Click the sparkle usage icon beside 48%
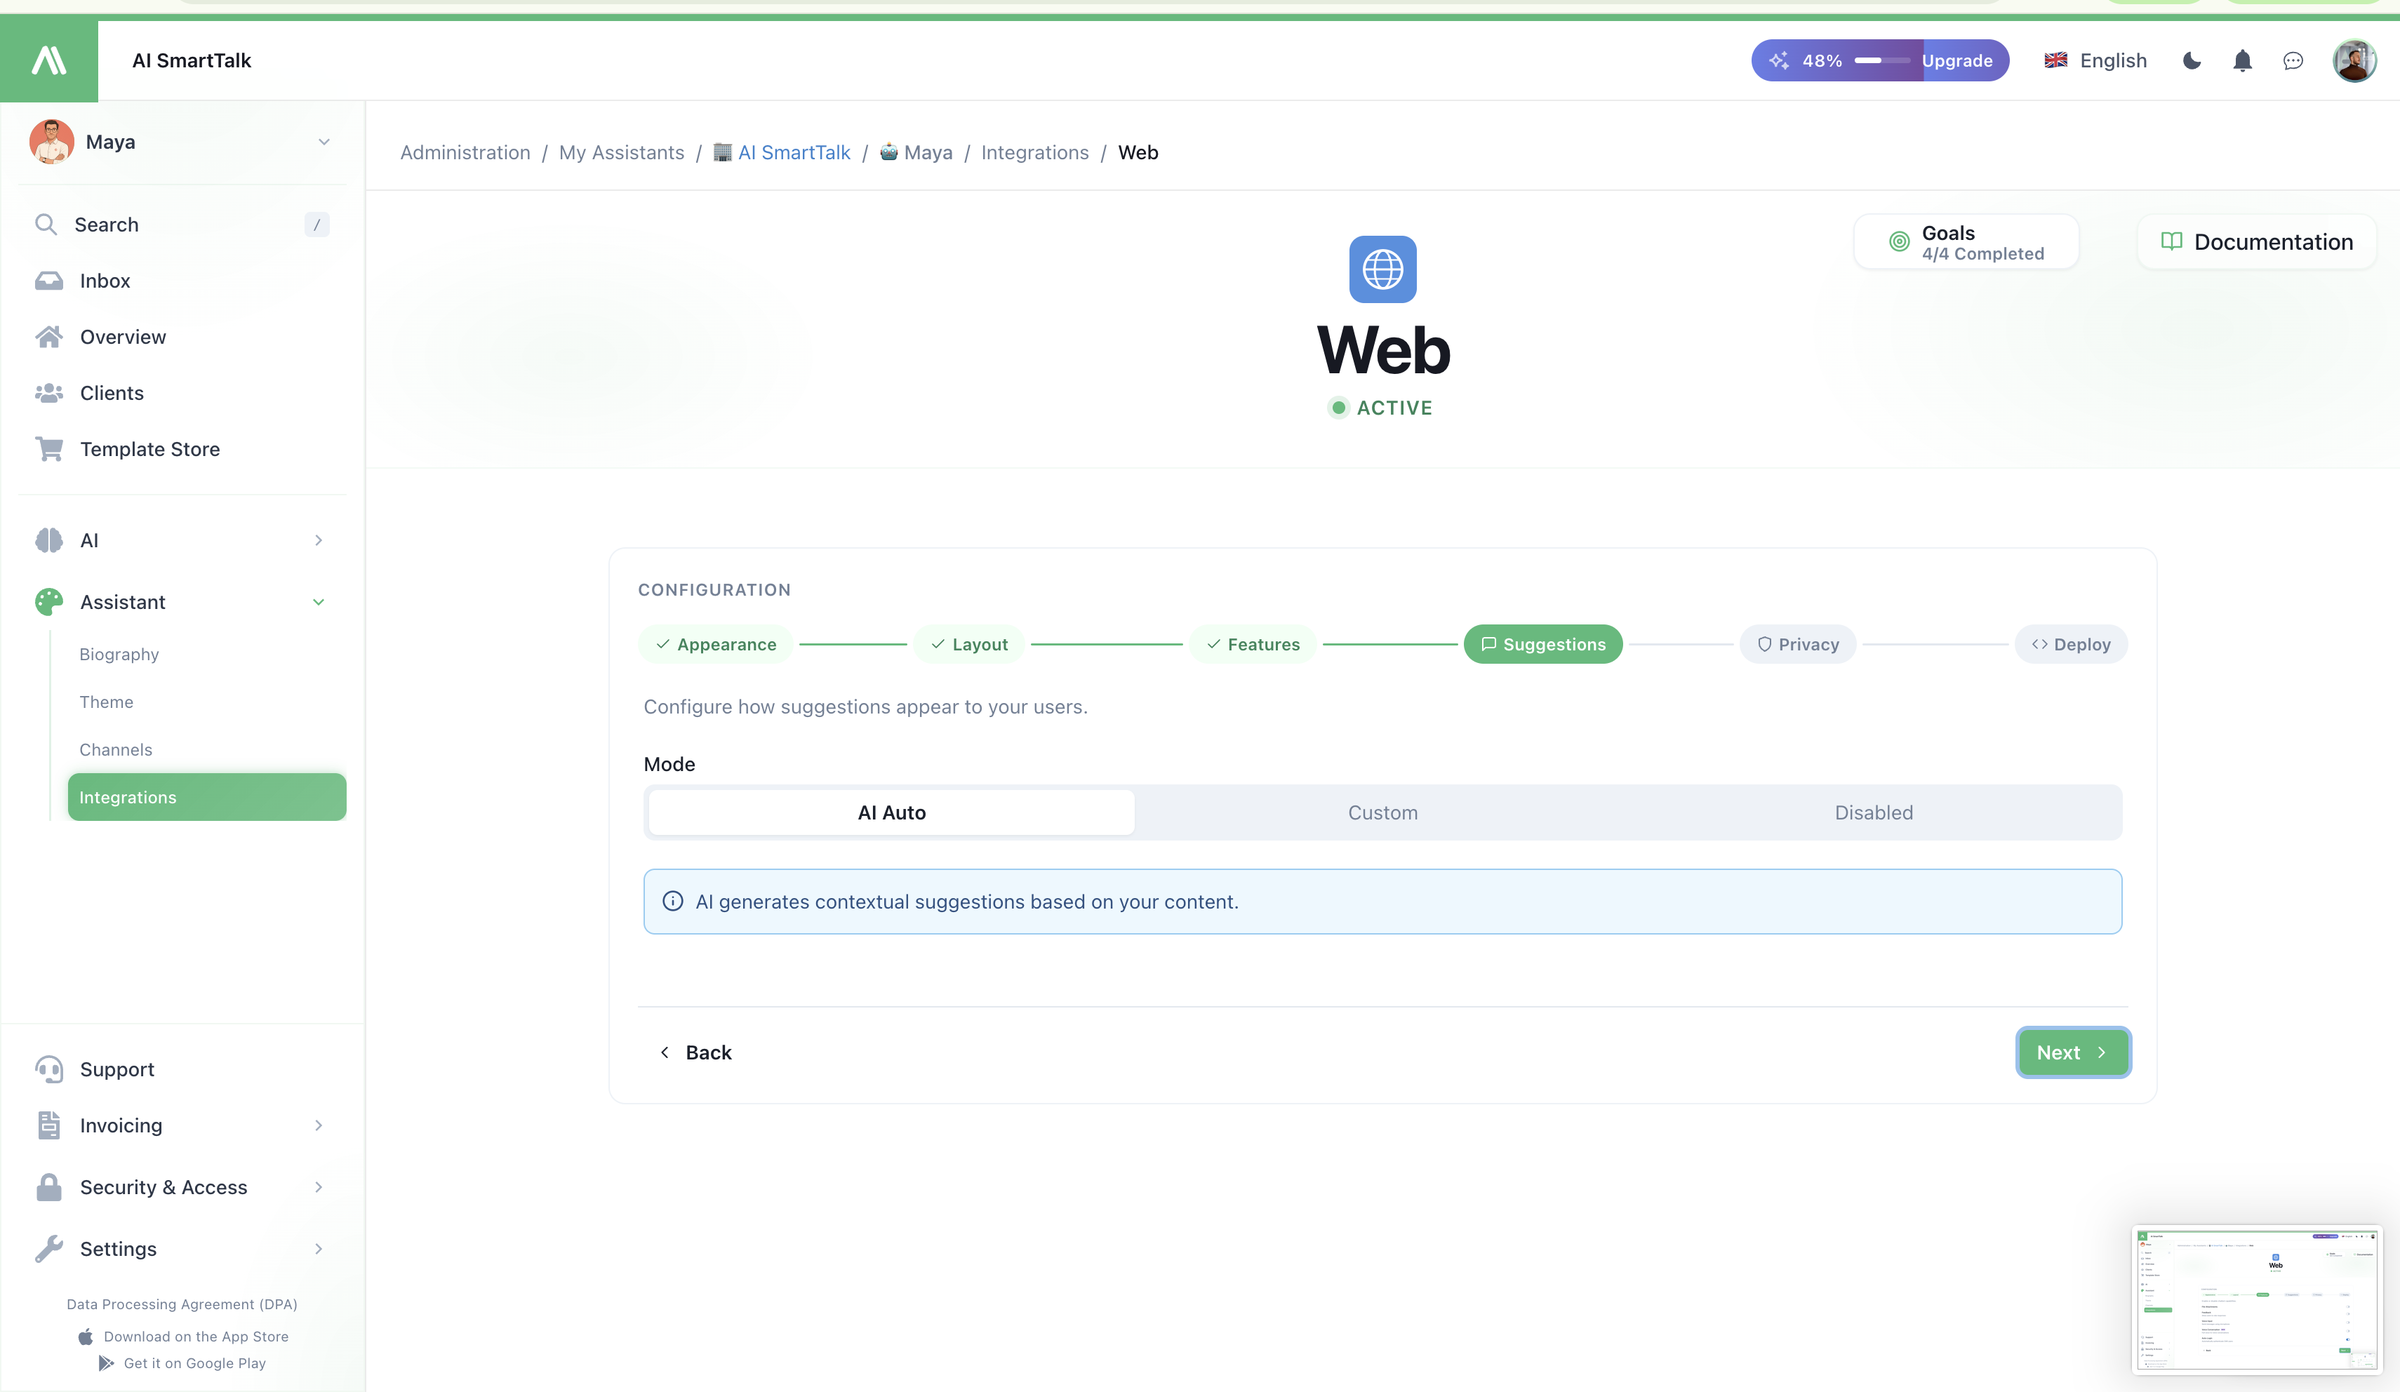The height and width of the screenshot is (1392, 2400). tap(1778, 61)
